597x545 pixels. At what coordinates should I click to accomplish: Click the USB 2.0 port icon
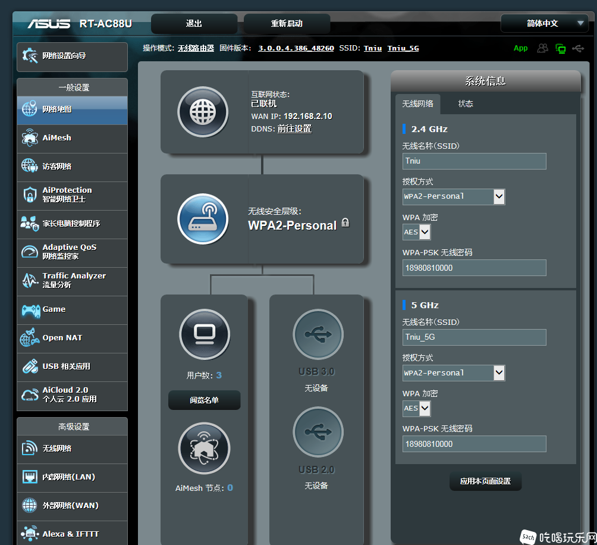coord(318,432)
